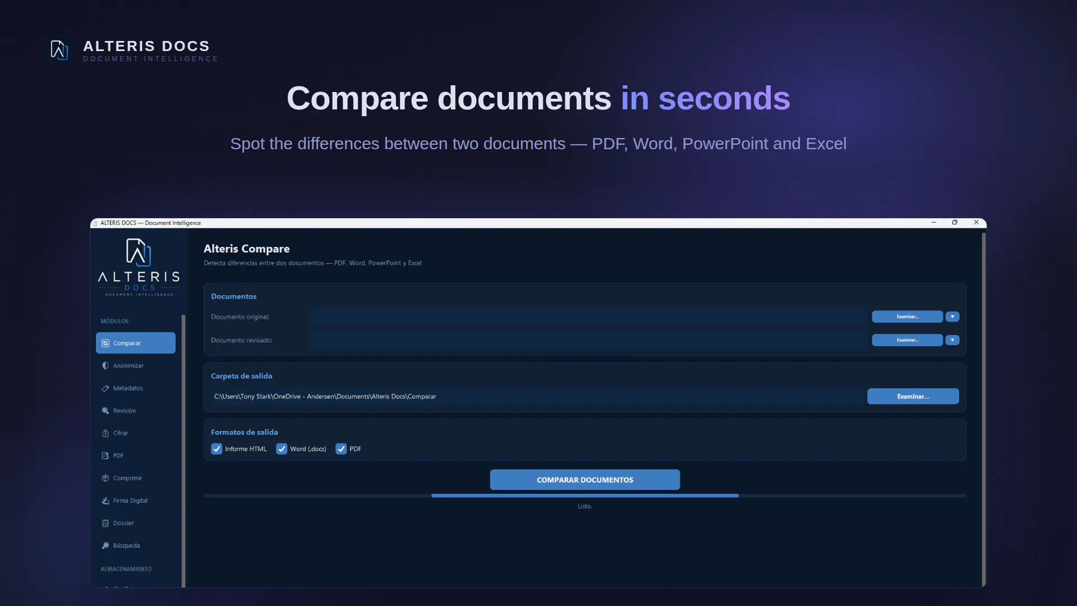
Task: Click Examinar for Carpeta de salida
Action: click(913, 396)
